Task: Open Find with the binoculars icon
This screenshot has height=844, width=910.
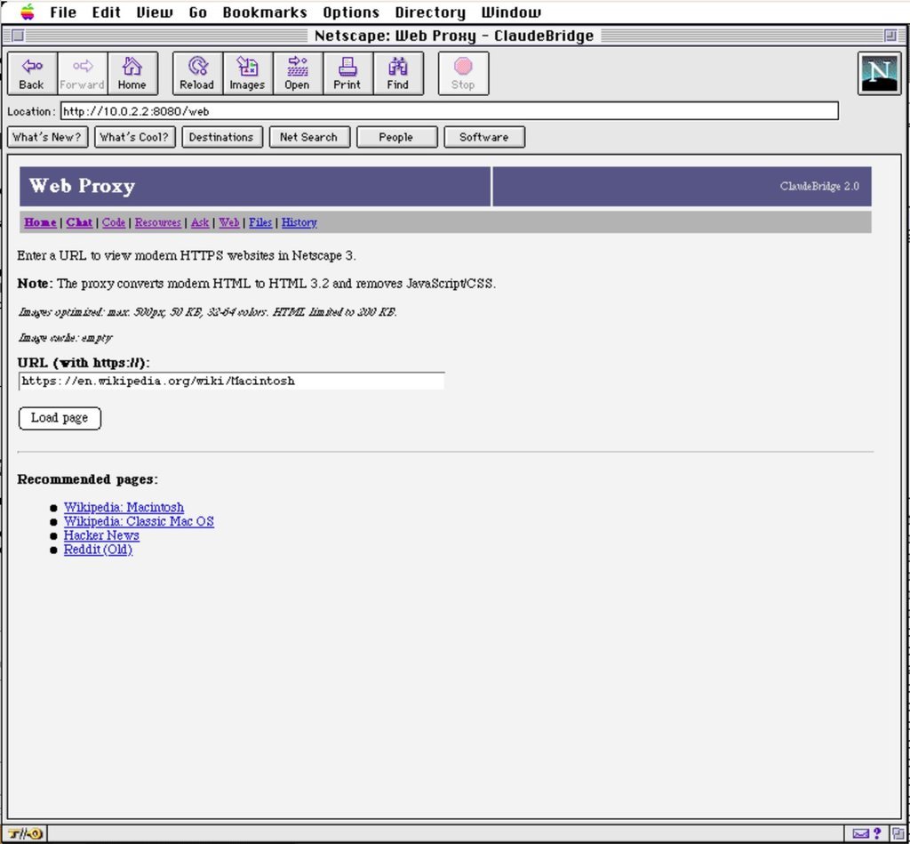Action: [x=398, y=73]
